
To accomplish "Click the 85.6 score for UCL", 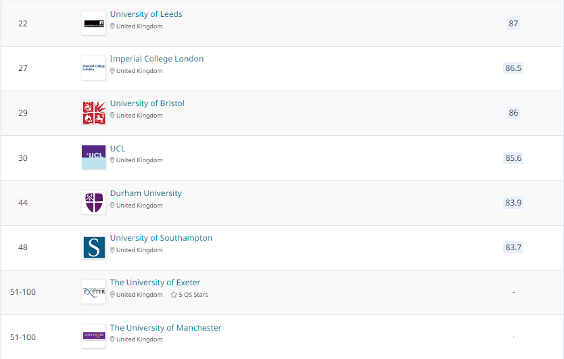I will click(513, 158).
